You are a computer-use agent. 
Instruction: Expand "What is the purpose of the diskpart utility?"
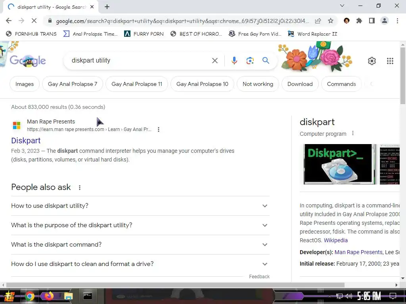click(x=140, y=225)
